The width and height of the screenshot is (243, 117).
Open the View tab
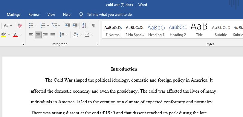51,15
